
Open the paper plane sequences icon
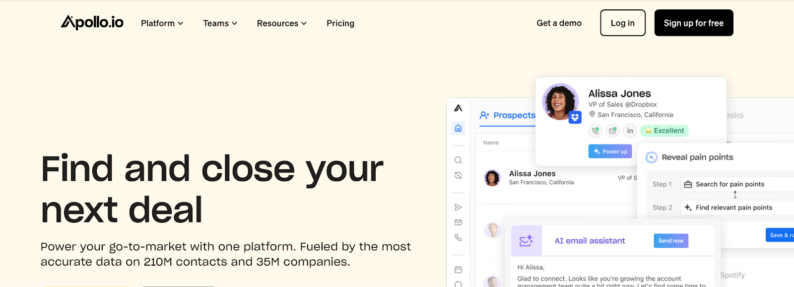pos(458,207)
